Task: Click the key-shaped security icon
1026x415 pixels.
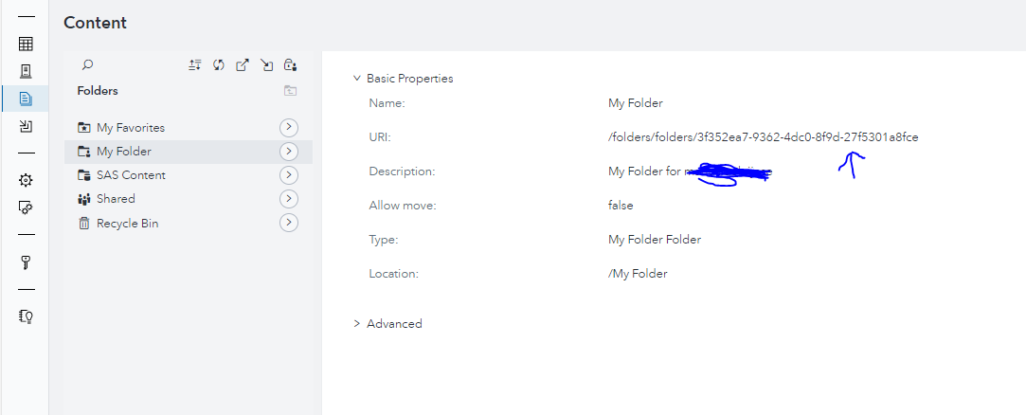Action: pos(26,262)
